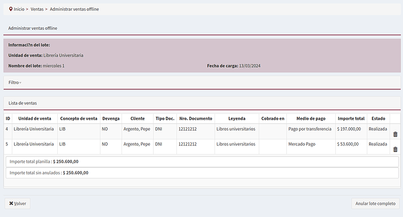403x217 pixels.
Task: Click the Nro. Documento column header
Action: click(x=196, y=118)
